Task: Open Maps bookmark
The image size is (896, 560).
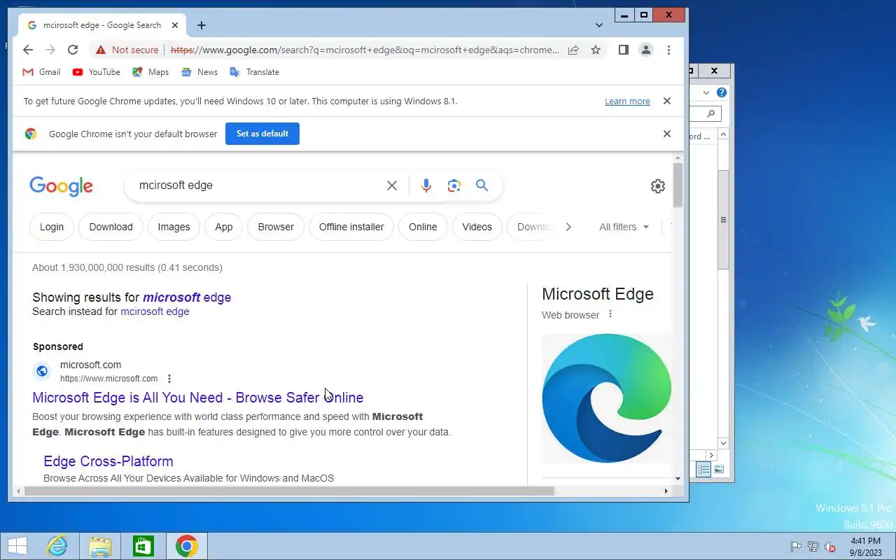Action: [150, 72]
